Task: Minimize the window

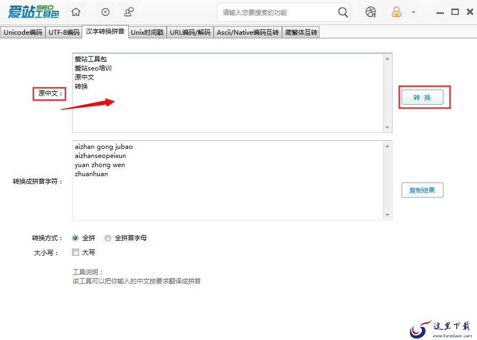Action: point(440,12)
